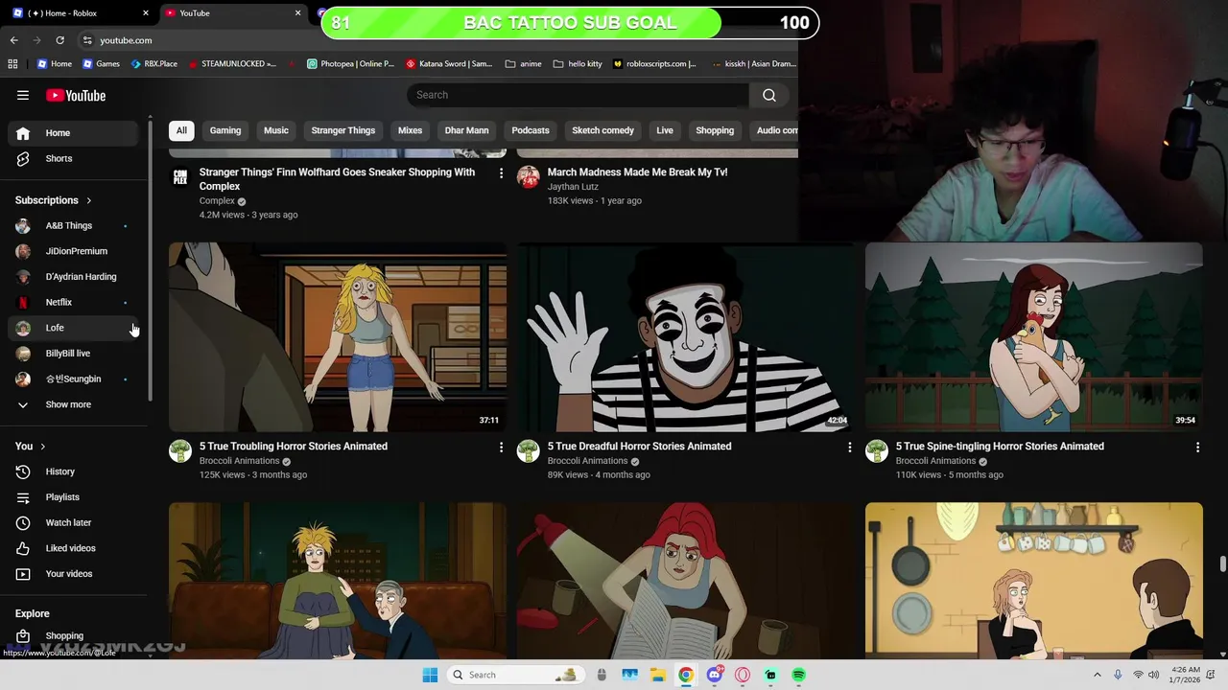The image size is (1228, 690).
Task: Open more options for 5 True Troubling Horror Stories
Action: tap(501, 447)
